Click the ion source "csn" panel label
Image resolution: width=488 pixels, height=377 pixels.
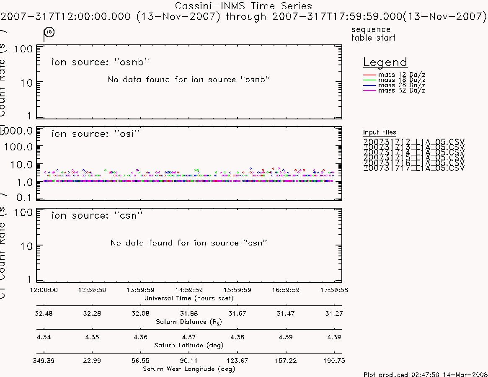point(97,215)
